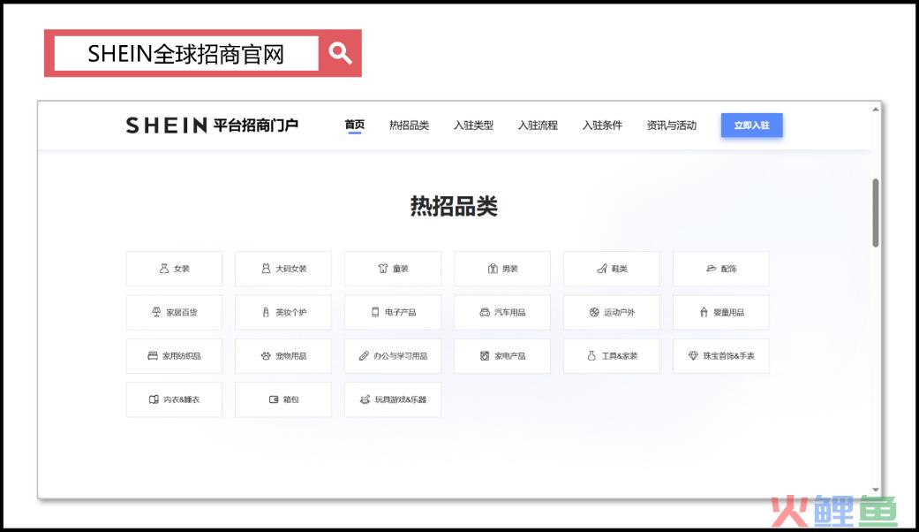The width and height of the screenshot is (919, 532).
Task: Click the 家电产品 appliance icon
Action: (485, 355)
